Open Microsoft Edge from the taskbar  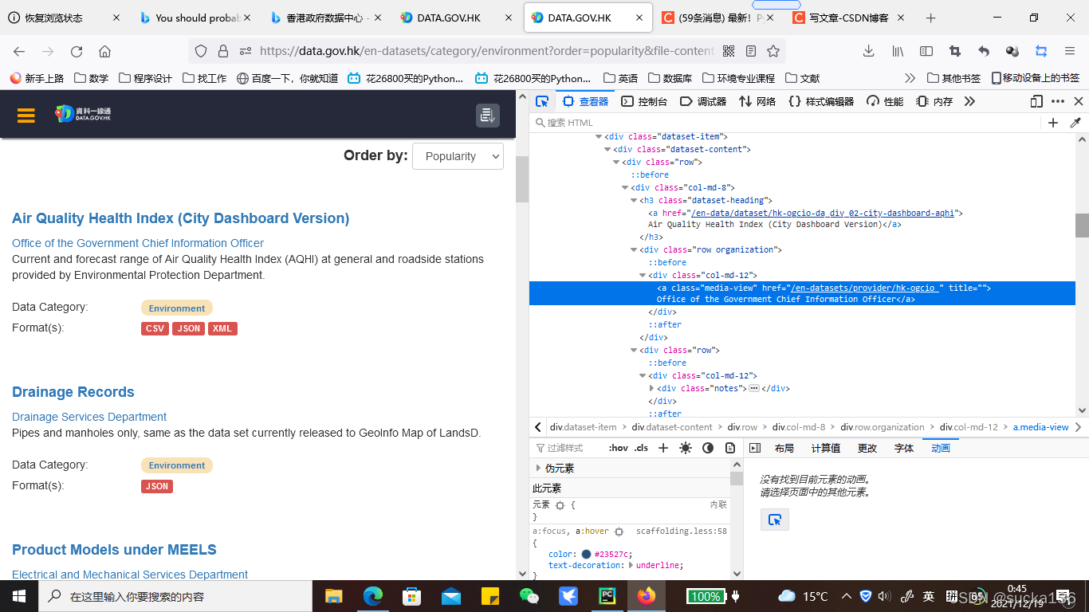[x=373, y=596]
